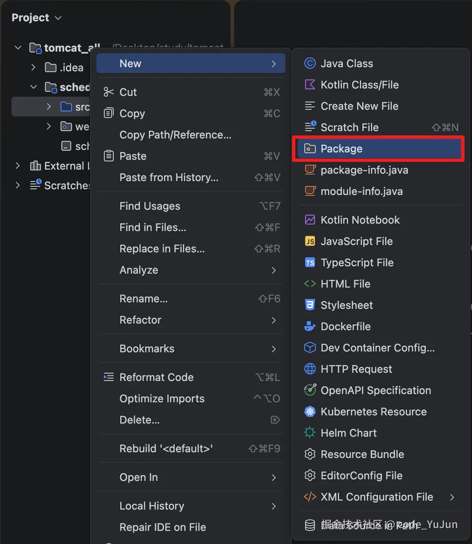Click the OpenAPI Specification icon
Image resolution: width=472 pixels, height=544 pixels.
310,390
